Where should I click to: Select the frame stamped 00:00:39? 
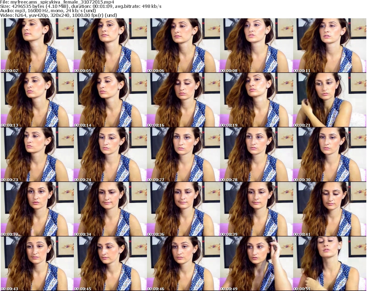pos(257,209)
